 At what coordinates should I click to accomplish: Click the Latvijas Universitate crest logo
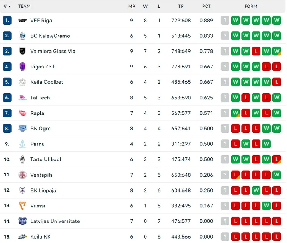(x=22, y=221)
